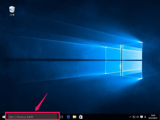Open the speaker volume control
The height and width of the screenshot is (120, 160).
coord(138,117)
